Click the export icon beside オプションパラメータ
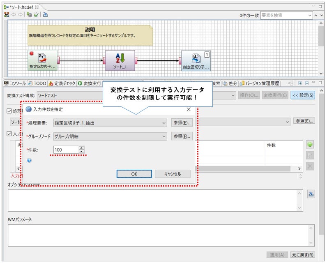 (311, 194)
